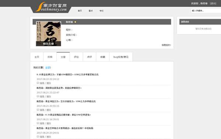Image resolution: width=221 pixels, height=139 pixels.
Task: Click the blue 全部 filter link
Action: [48, 67]
